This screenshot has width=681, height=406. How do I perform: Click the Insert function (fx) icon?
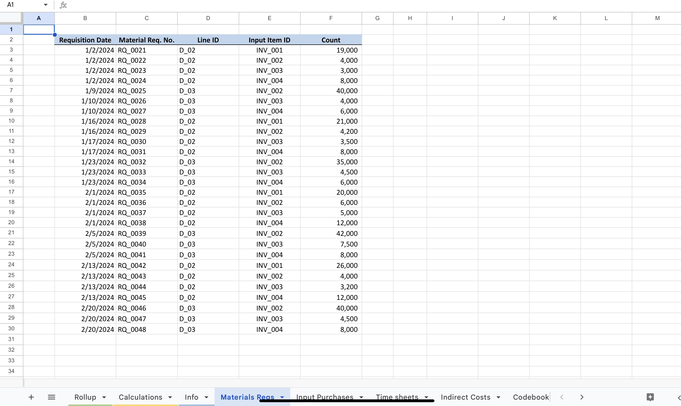(63, 5)
